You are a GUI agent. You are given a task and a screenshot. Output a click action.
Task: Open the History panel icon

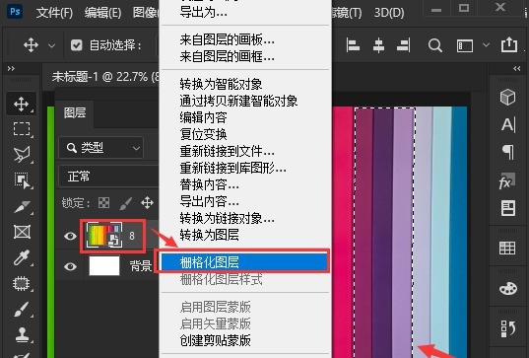507,329
